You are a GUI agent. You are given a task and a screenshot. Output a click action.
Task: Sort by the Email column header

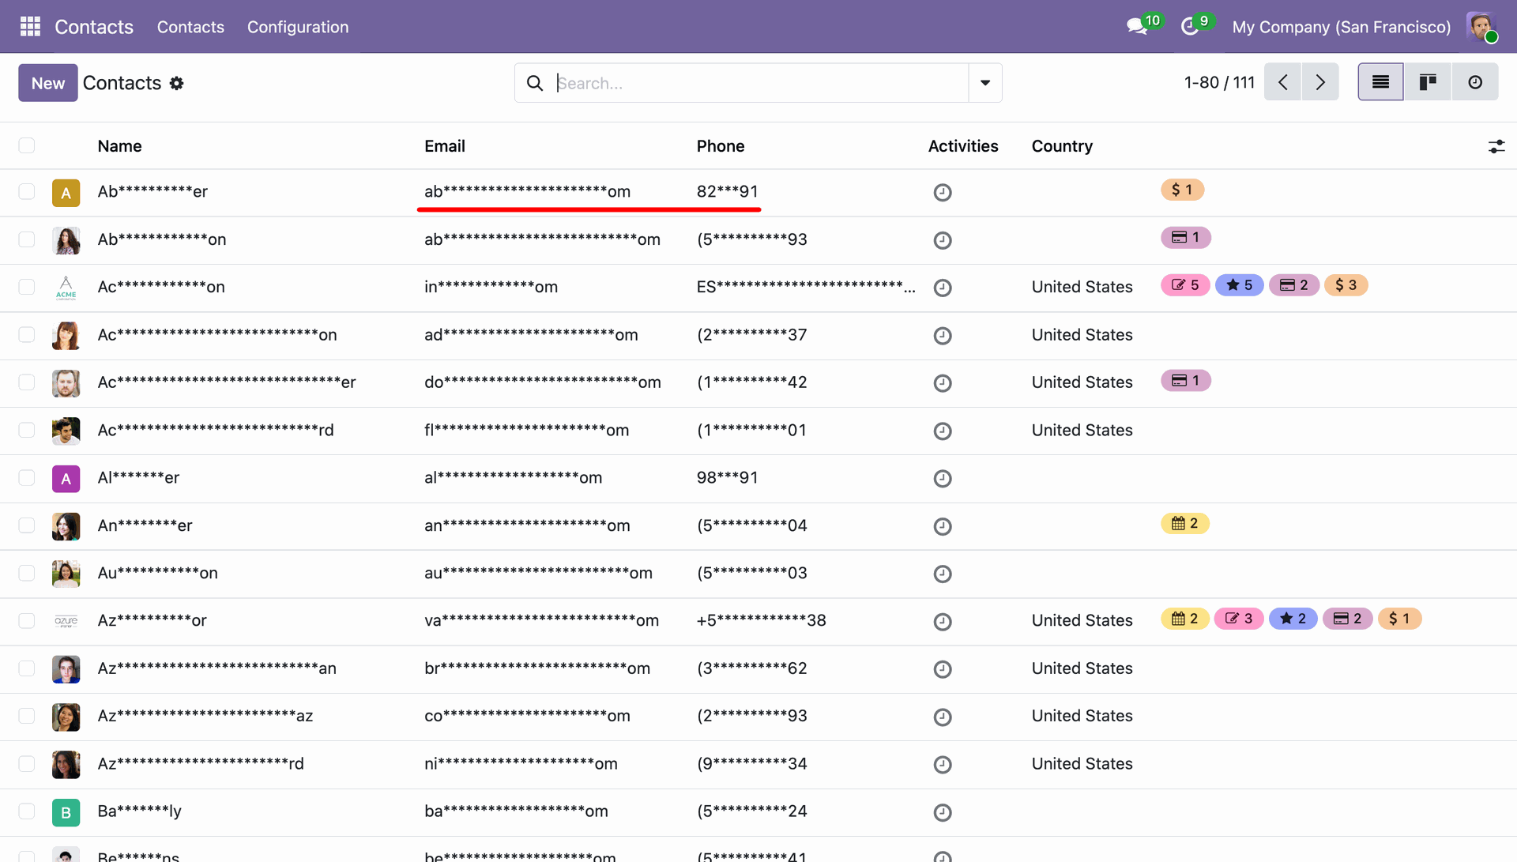[x=445, y=146]
